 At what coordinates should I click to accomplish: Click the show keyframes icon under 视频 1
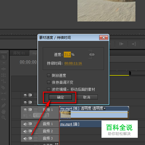click(30, 115)
